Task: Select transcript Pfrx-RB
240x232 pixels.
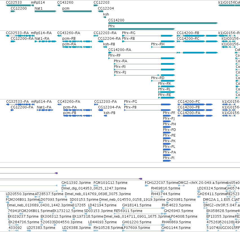Action: pos(148,41)
